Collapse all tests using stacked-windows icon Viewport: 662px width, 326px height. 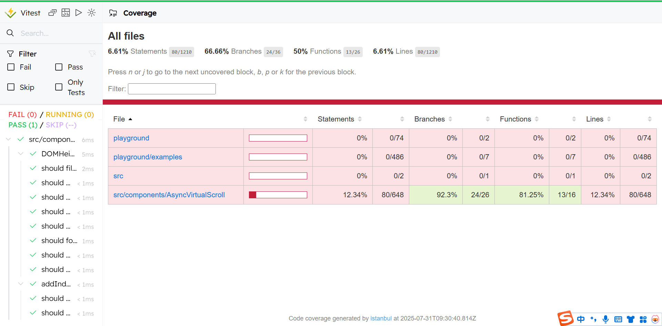(x=52, y=13)
